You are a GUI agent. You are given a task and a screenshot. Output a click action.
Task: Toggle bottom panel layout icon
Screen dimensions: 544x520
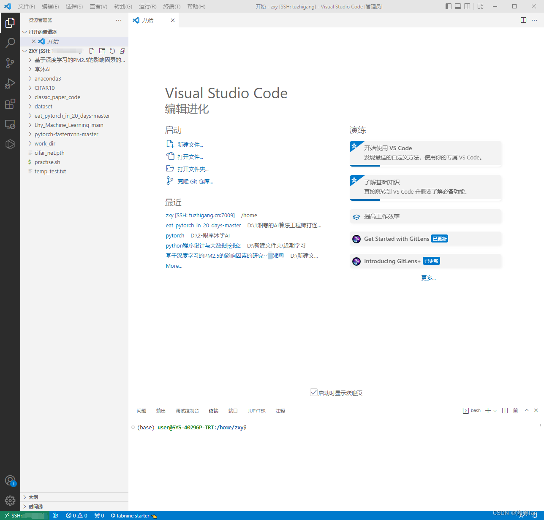tap(458, 6)
